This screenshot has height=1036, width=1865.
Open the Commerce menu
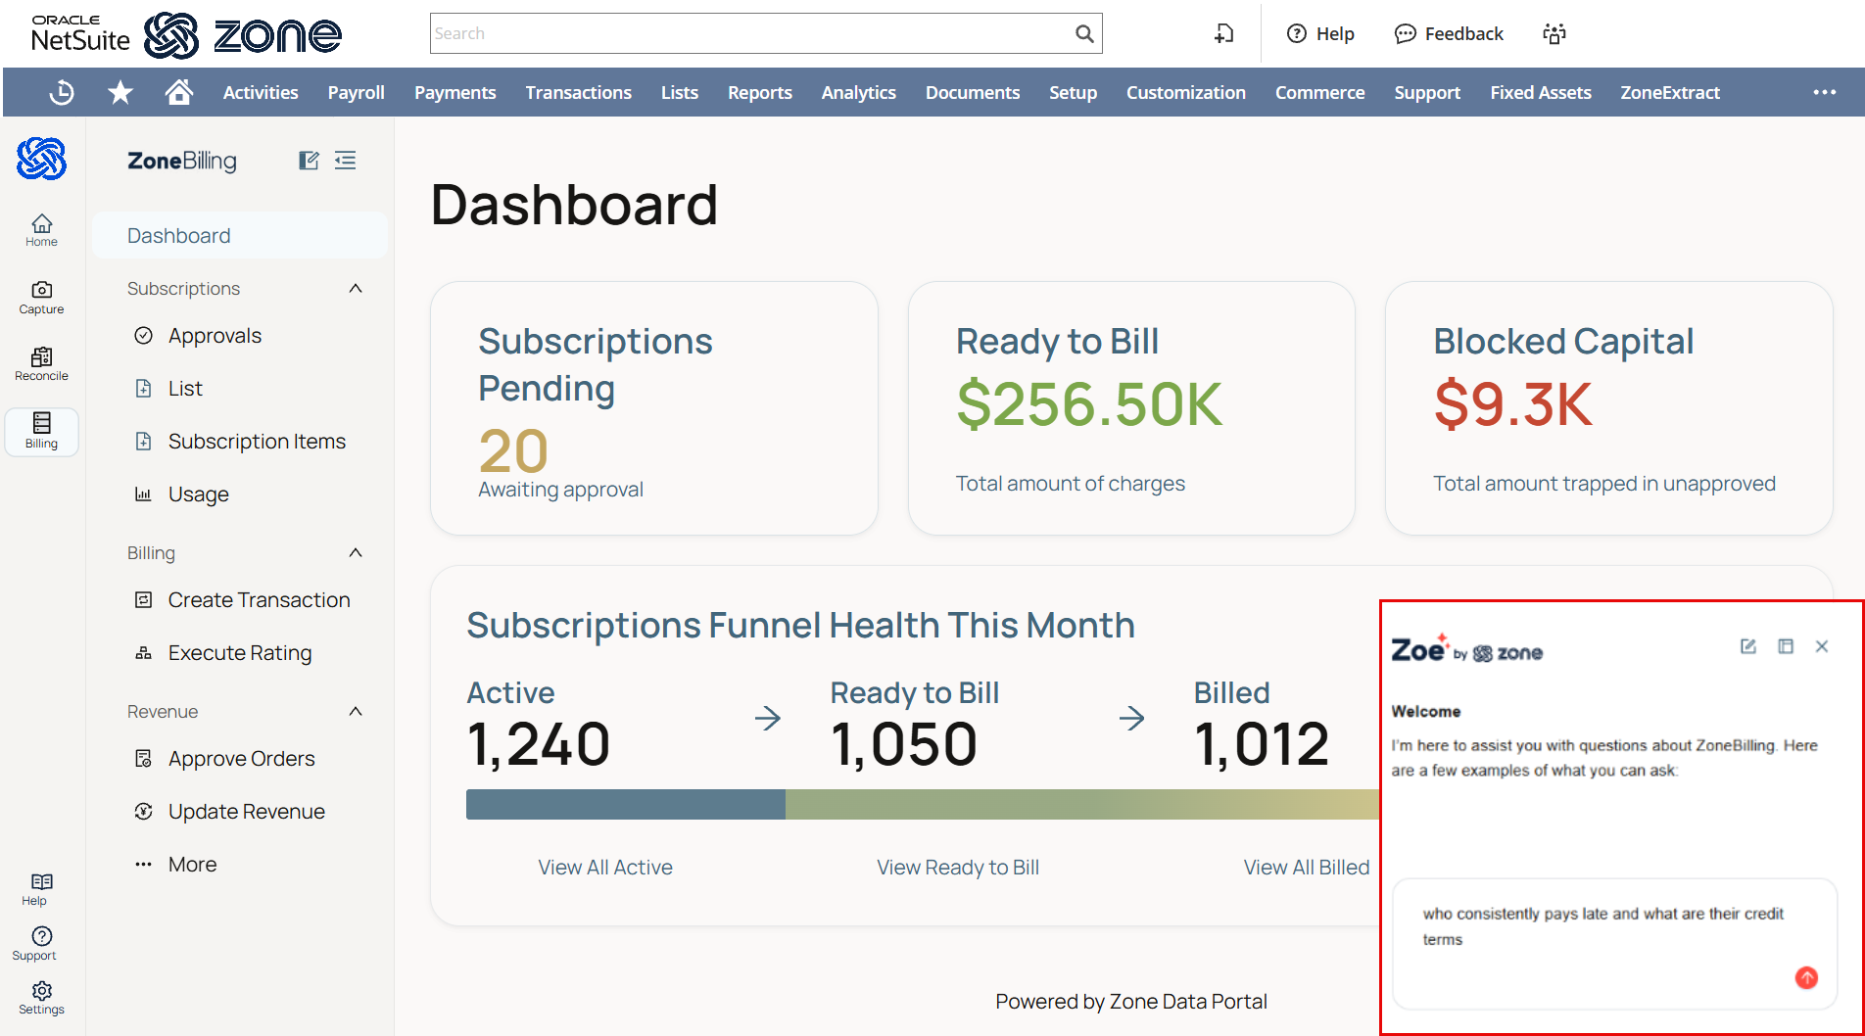coord(1319,92)
